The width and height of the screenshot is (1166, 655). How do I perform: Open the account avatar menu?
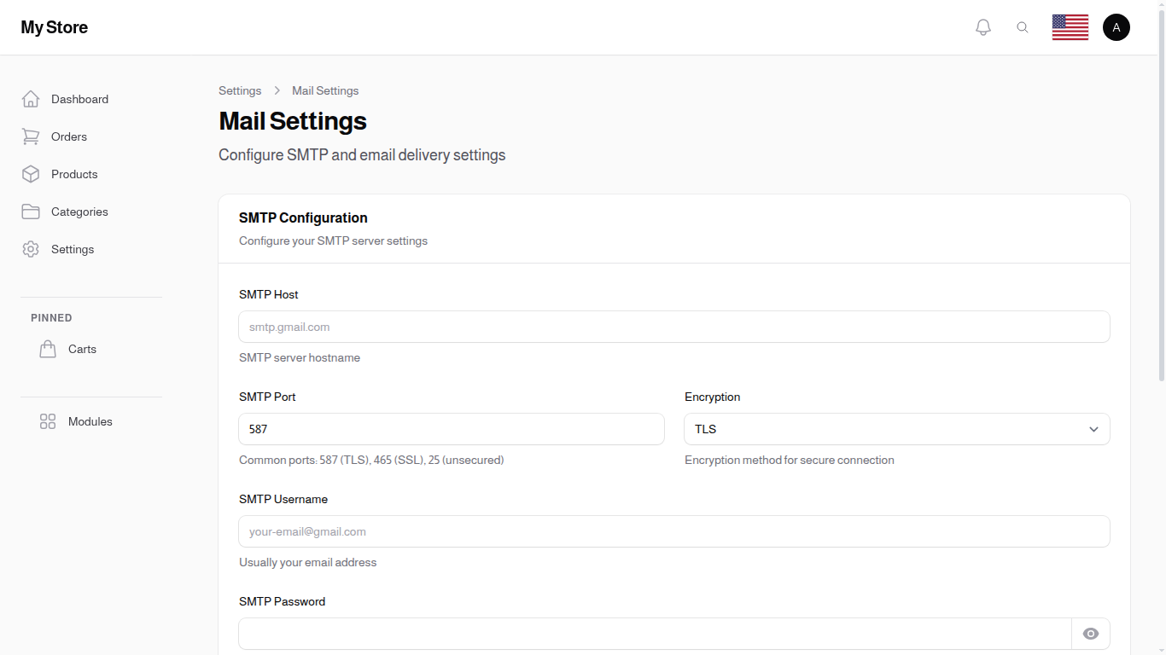(x=1116, y=26)
